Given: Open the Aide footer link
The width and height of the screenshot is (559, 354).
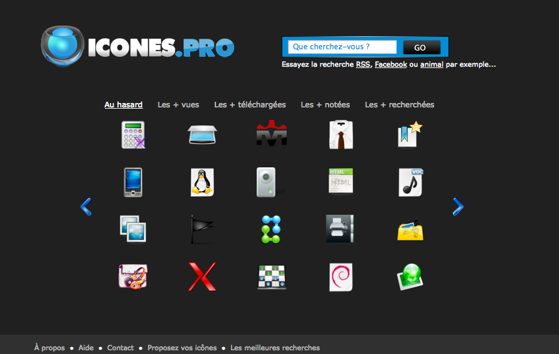Looking at the screenshot, I should pos(86,348).
